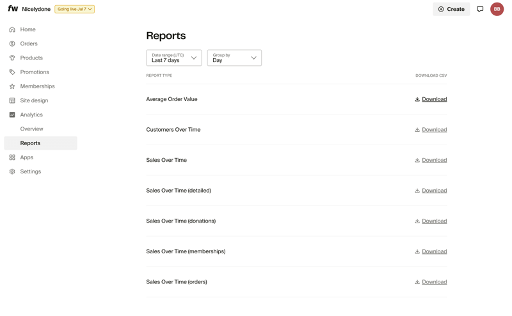The width and height of the screenshot is (512, 316).
Task: Select Reports under Analytics
Action: pyautogui.click(x=40, y=143)
